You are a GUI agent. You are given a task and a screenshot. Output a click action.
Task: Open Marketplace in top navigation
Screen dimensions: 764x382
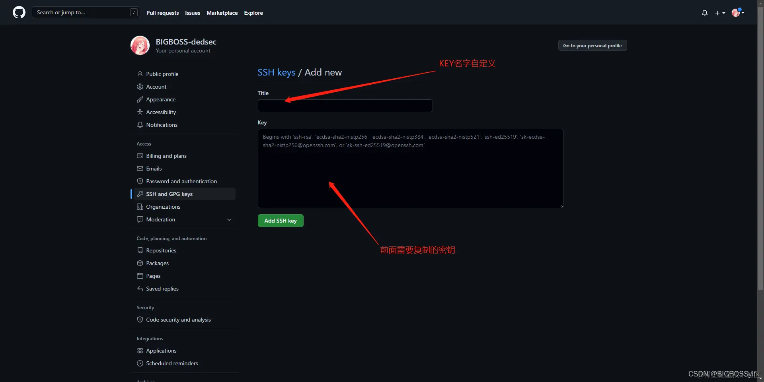coord(222,13)
